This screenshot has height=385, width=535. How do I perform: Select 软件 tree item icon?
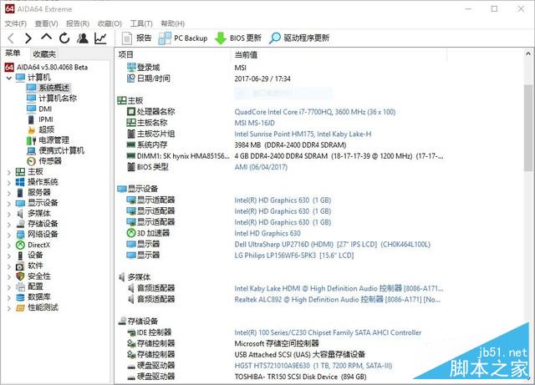(x=20, y=266)
